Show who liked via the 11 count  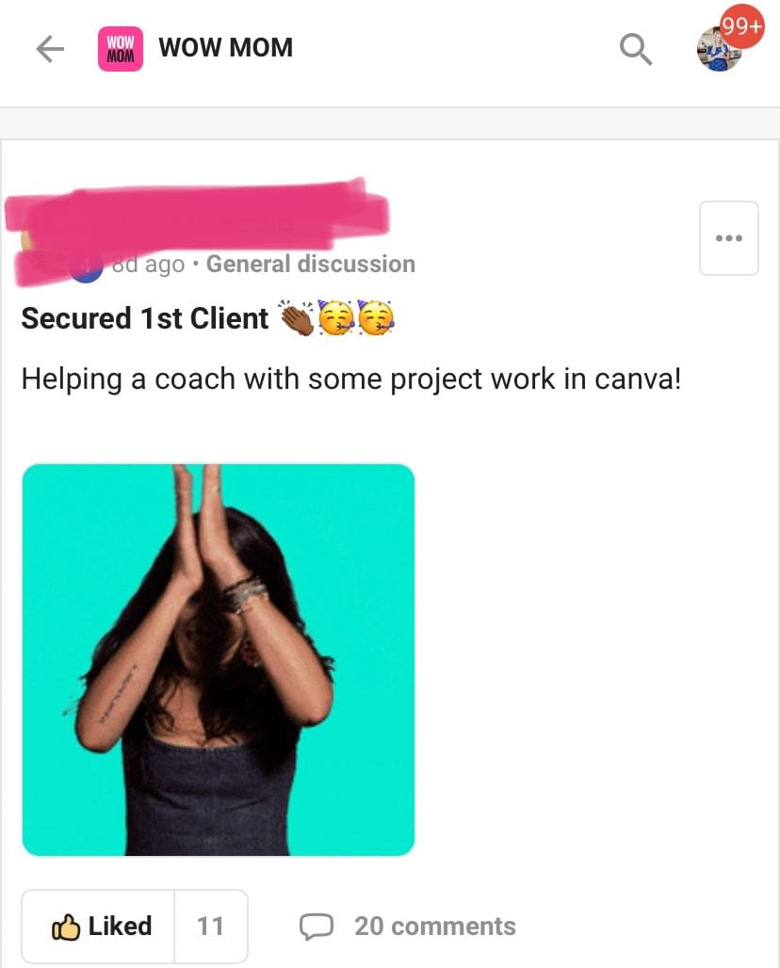click(211, 926)
